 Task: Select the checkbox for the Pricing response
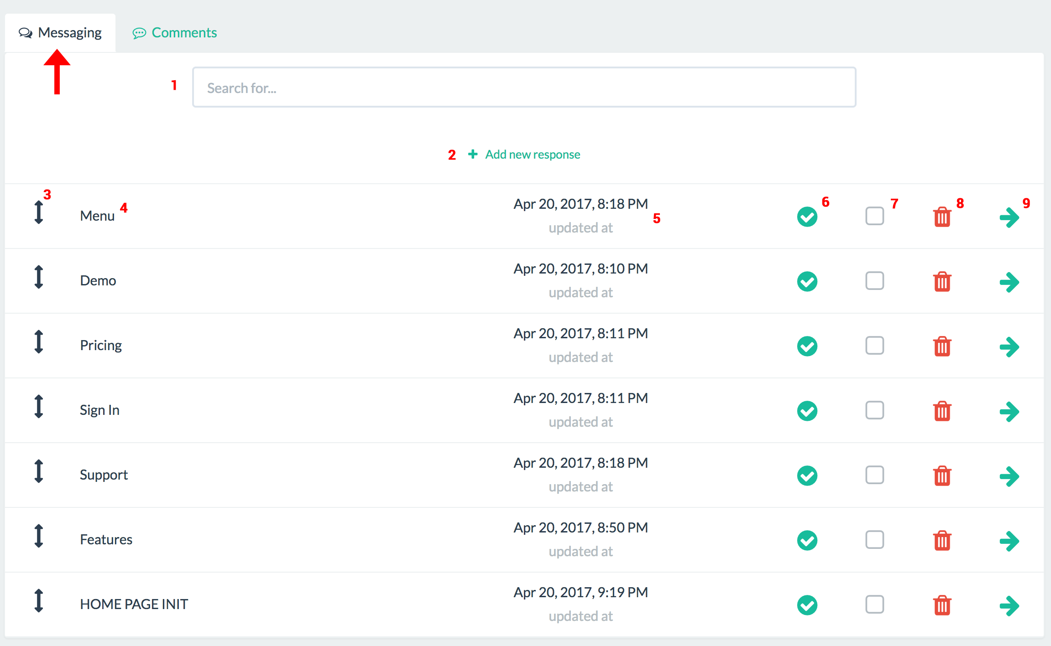tap(874, 346)
